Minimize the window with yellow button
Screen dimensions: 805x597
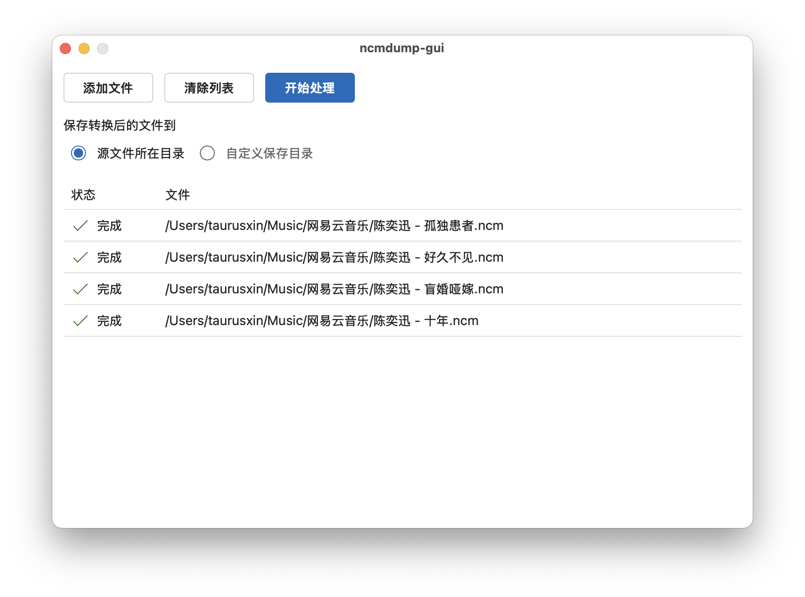tap(84, 49)
